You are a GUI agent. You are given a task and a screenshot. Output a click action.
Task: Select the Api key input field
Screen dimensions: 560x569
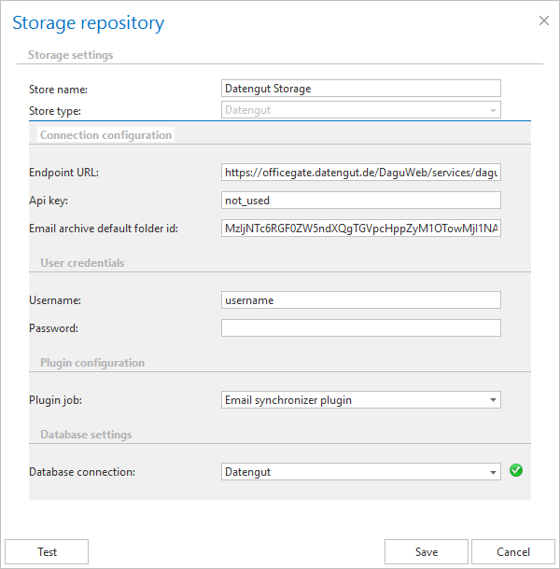point(360,200)
